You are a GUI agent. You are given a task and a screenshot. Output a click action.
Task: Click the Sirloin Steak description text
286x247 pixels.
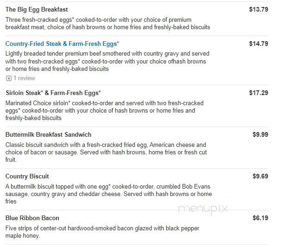pos(104,110)
